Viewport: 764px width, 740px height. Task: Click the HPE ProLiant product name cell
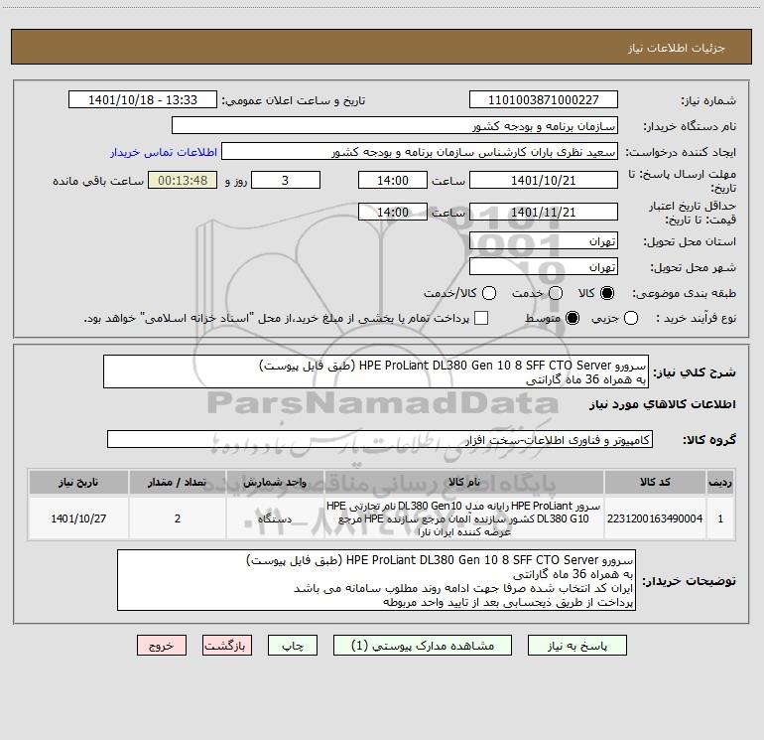pyautogui.click(x=464, y=518)
